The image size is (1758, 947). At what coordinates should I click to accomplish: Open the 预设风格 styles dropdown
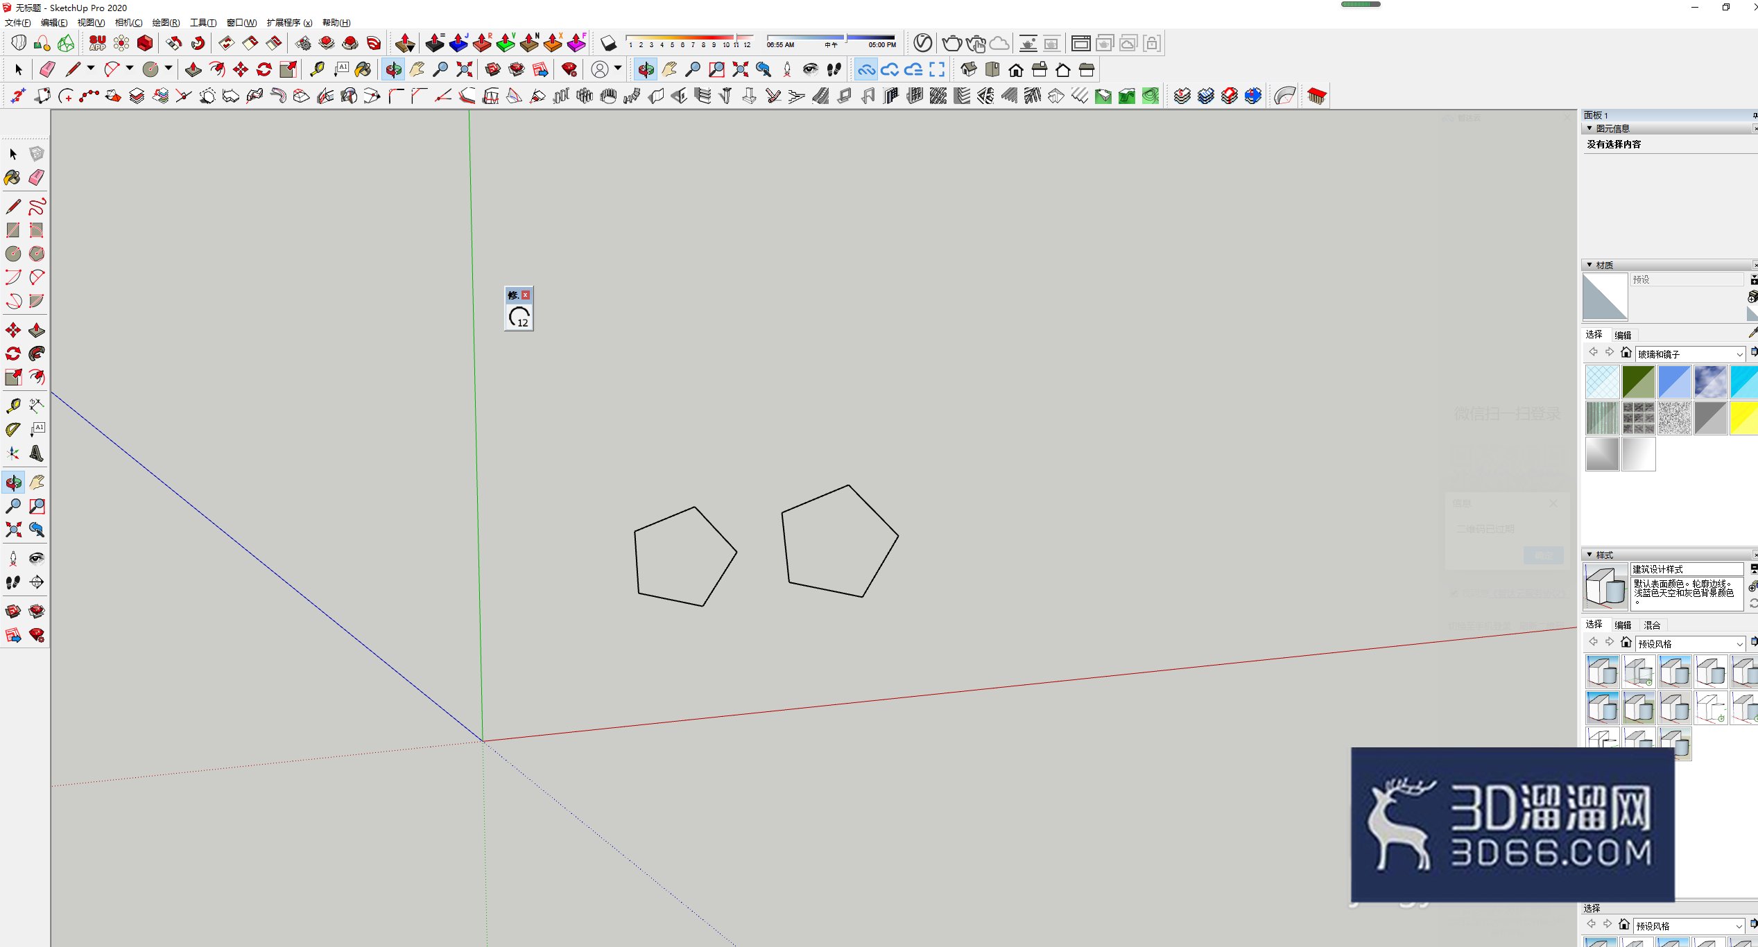tap(1690, 643)
